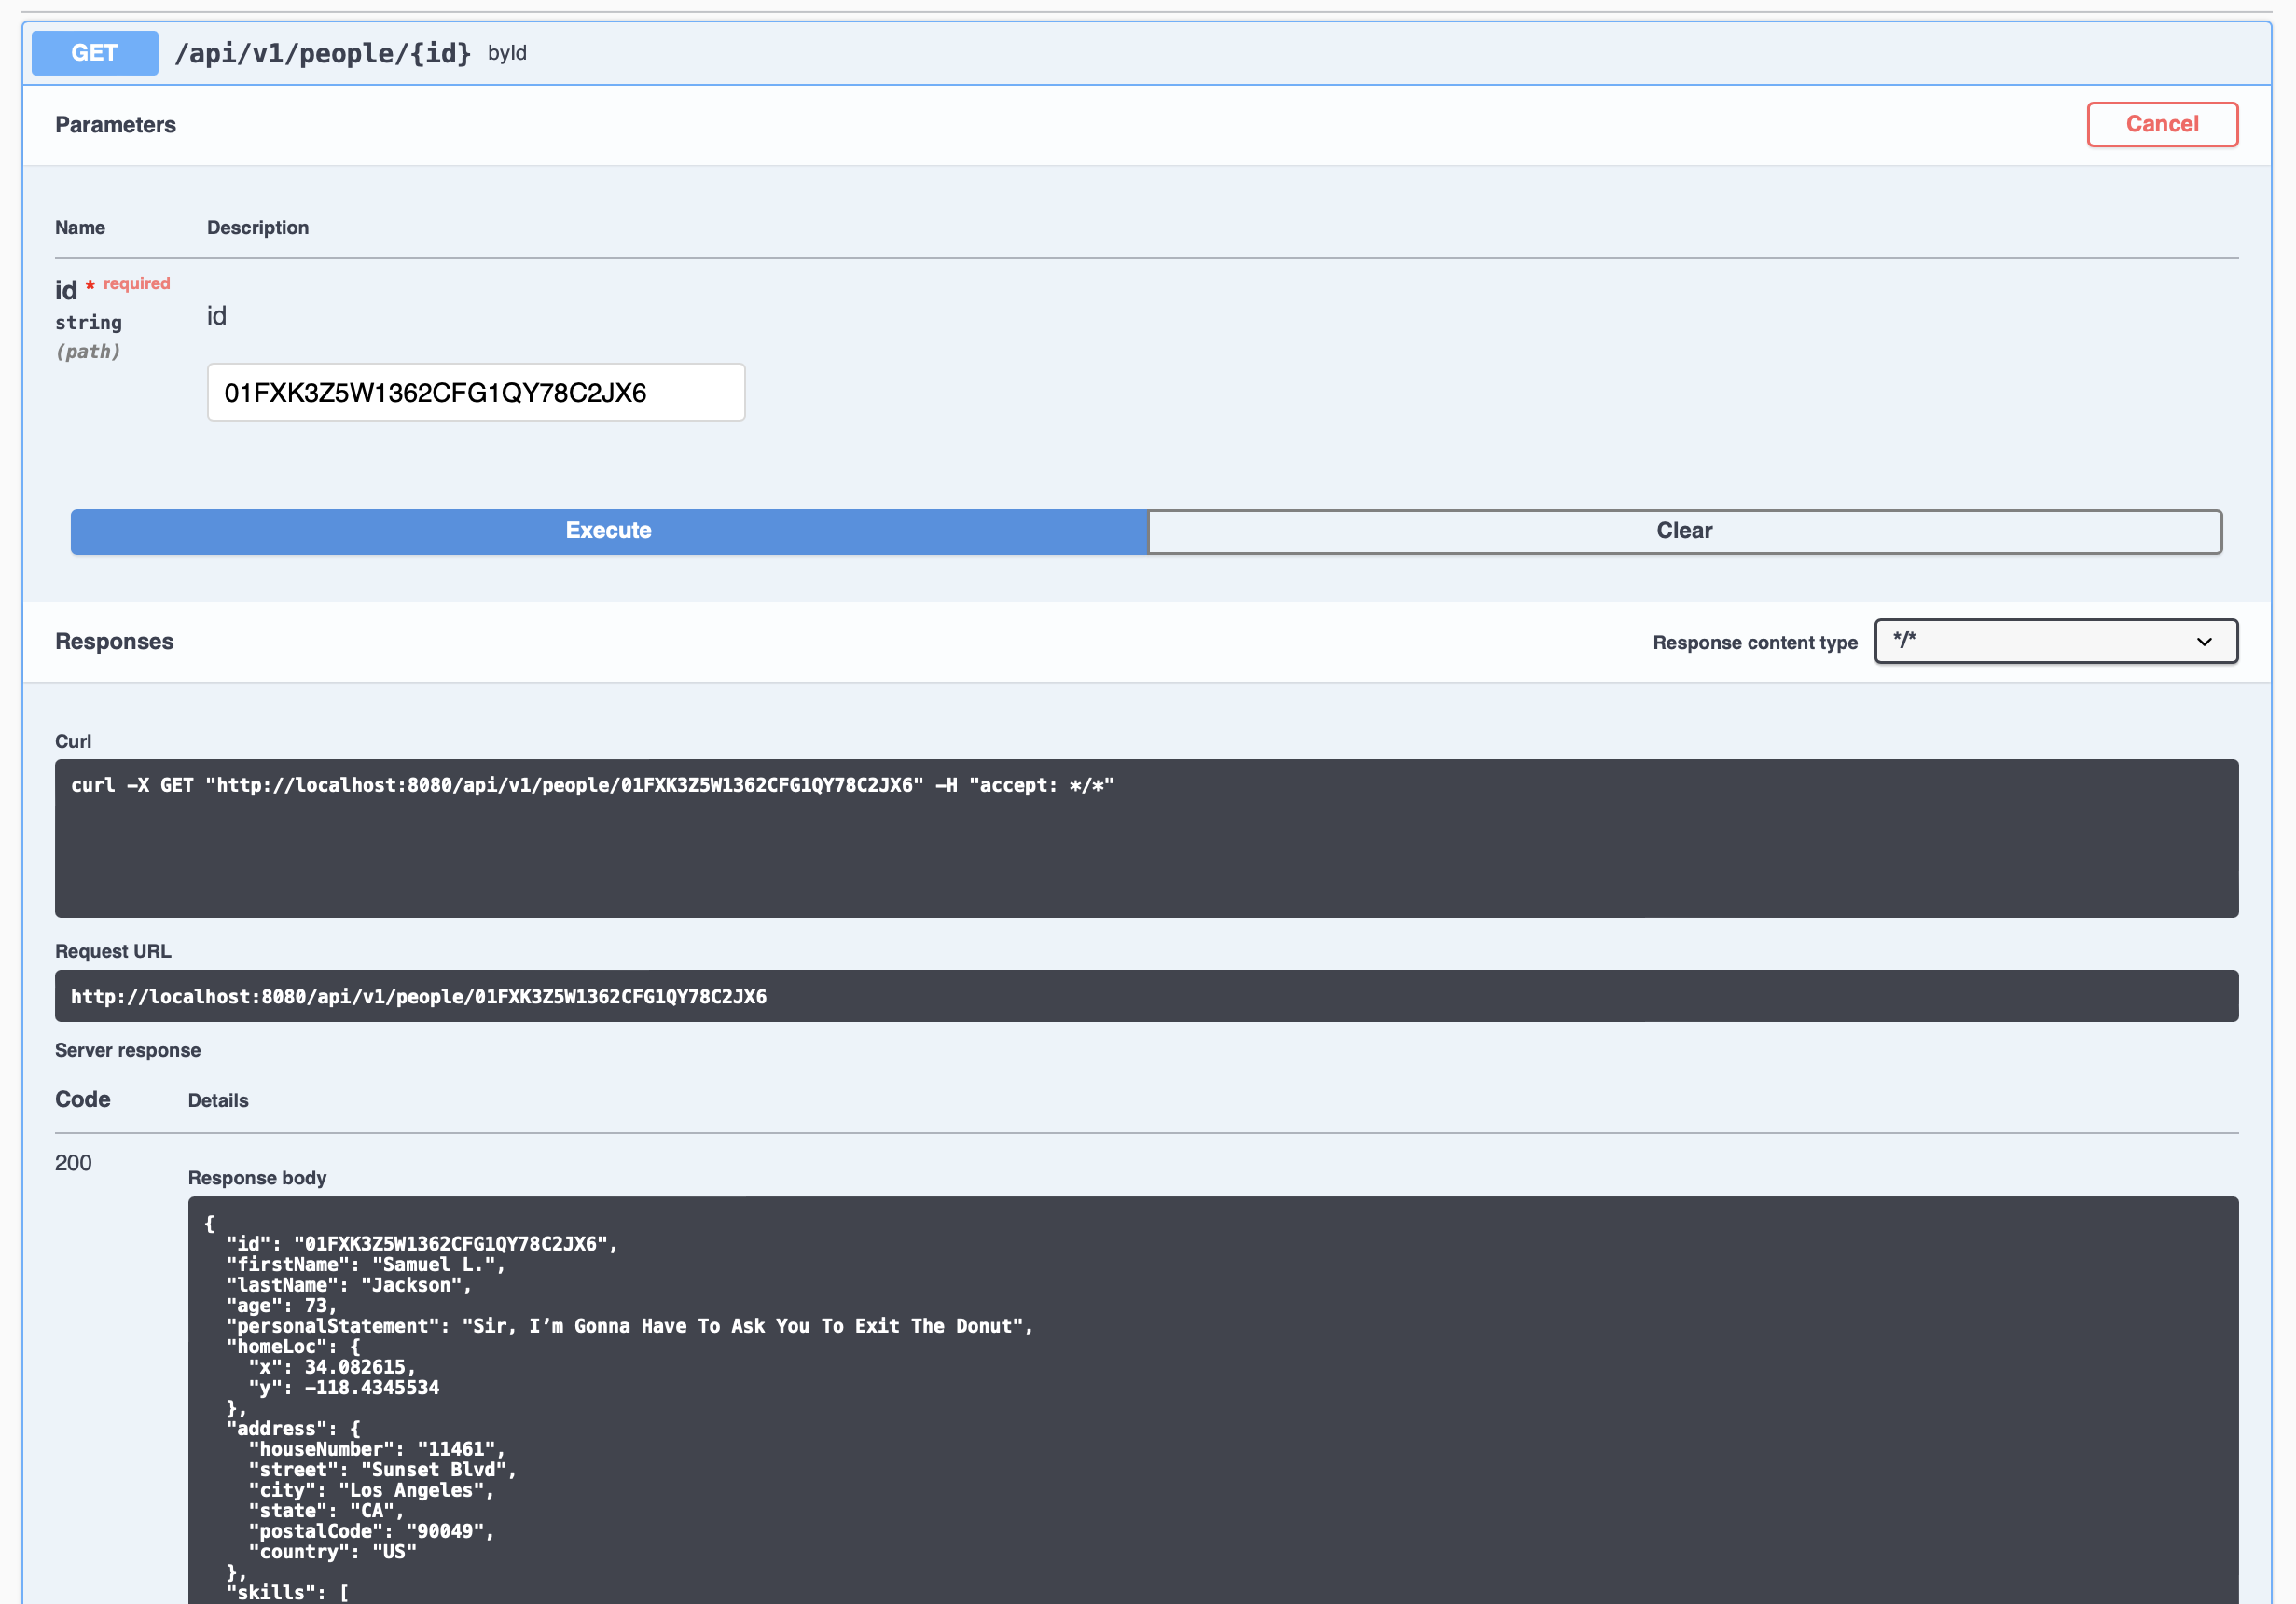
Task: Click the Name column header
Action: pyautogui.click(x=80, y=228)
